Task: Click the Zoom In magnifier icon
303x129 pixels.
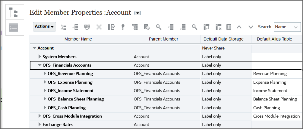Action: click(159, 27)
